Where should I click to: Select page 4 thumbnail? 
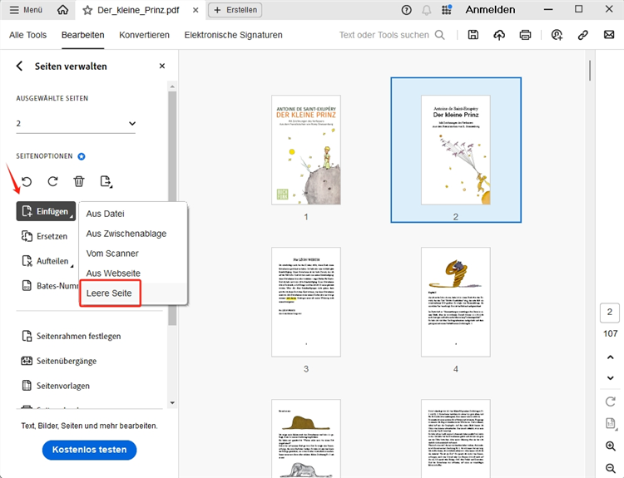[456, 303]
